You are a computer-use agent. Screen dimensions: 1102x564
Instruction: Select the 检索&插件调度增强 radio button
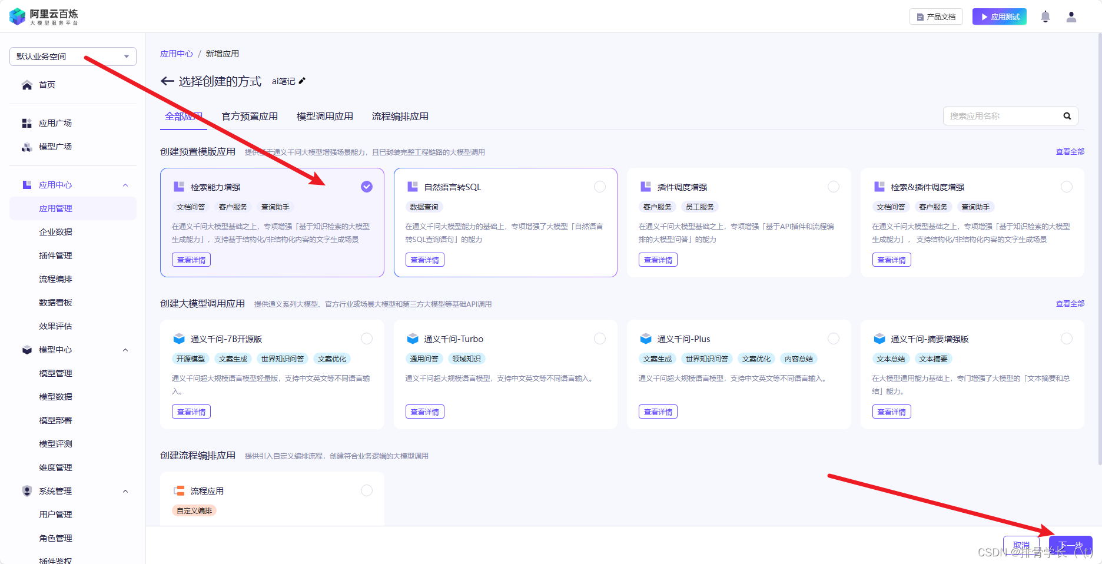[1067, 187]
